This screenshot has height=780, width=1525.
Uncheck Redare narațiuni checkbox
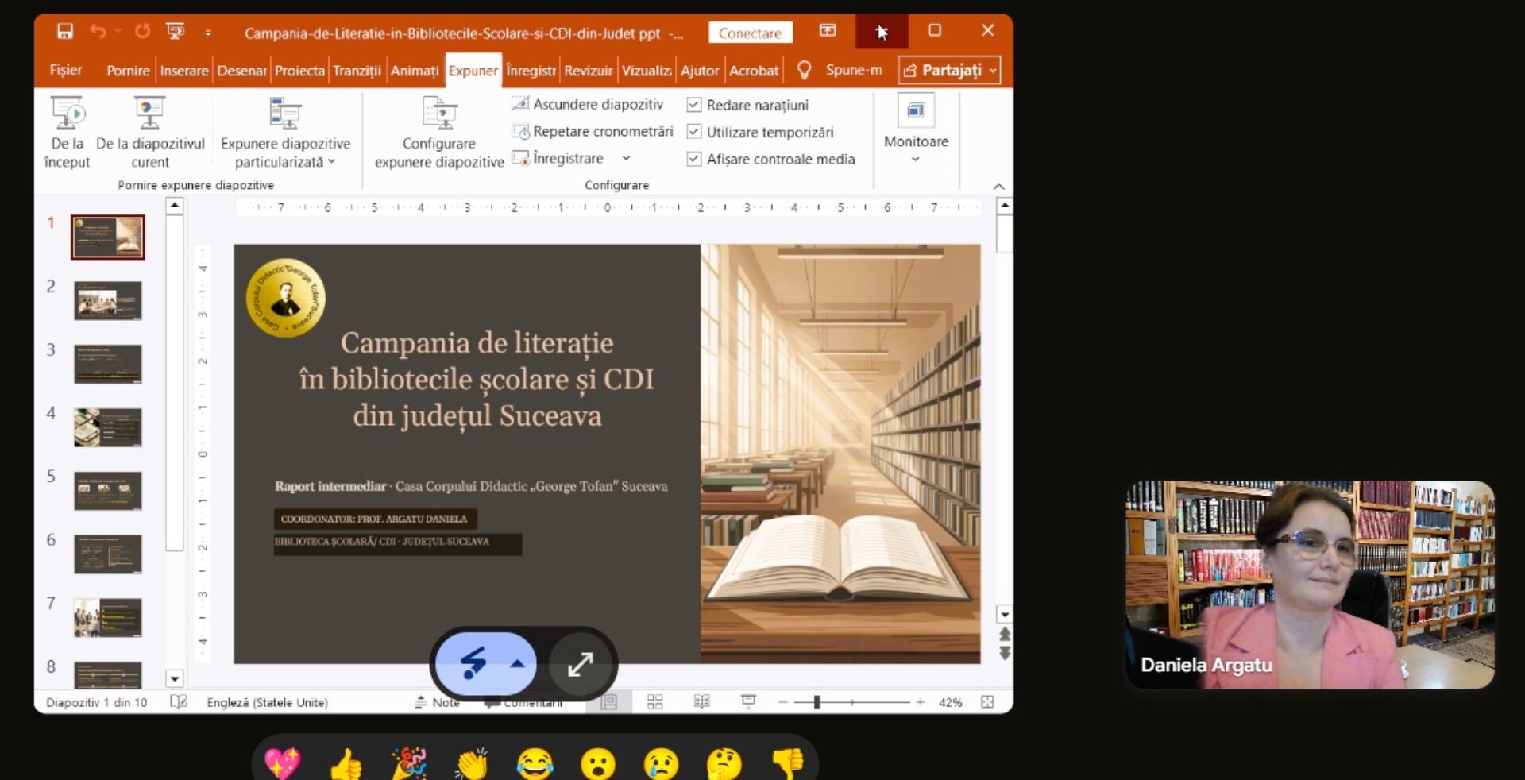coord(693,105)
